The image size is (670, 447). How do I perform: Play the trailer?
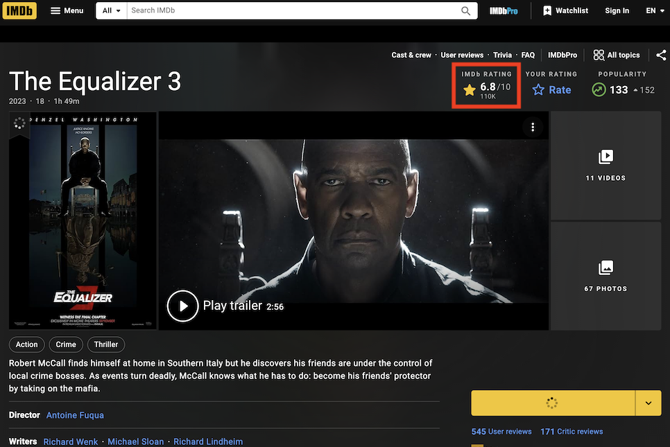coord(182,306)
